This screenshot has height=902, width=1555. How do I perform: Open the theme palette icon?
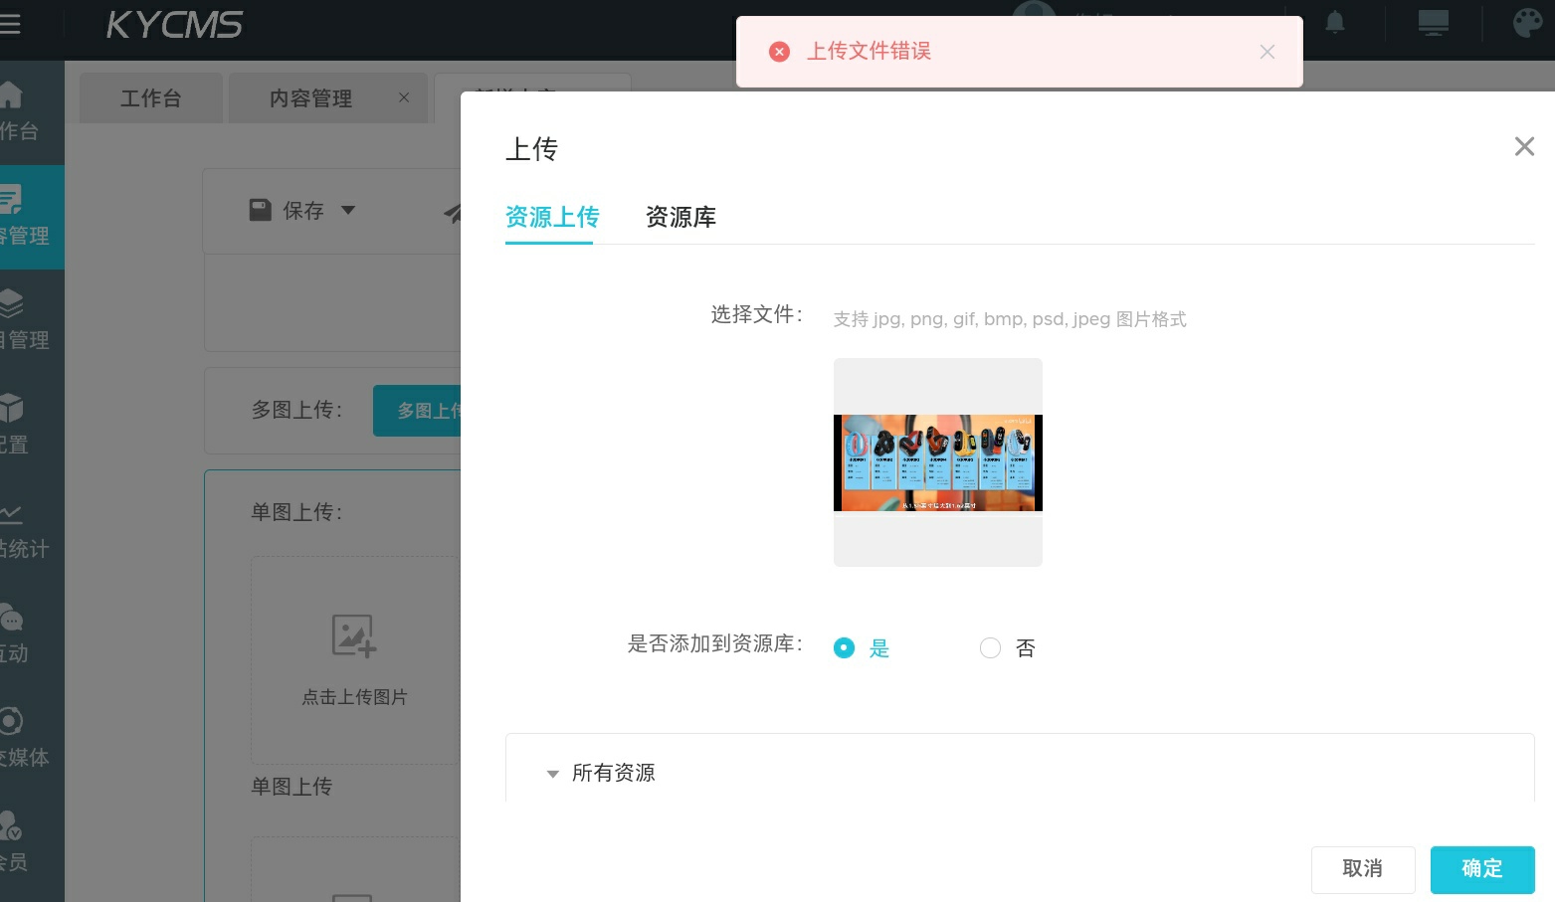tap(1527, 23)
